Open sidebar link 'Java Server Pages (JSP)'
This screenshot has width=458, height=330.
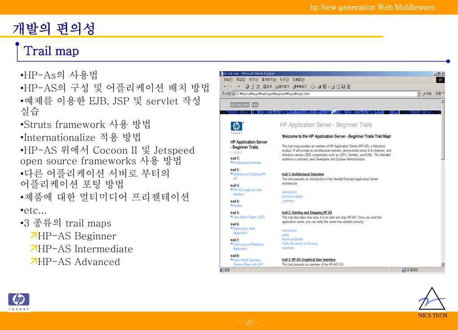pos(249,217)
